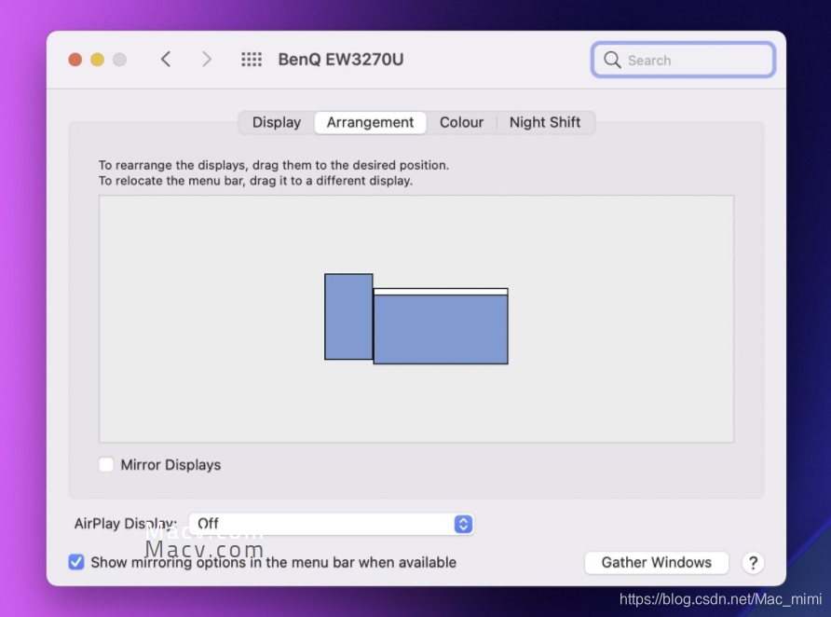Go back with the left chevron arrow
This screenshot has height=617, width=831.
point(166,59)
